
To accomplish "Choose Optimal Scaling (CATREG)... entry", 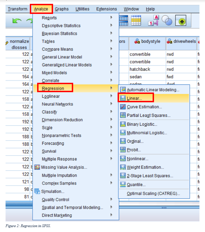I will click(154, 193).
